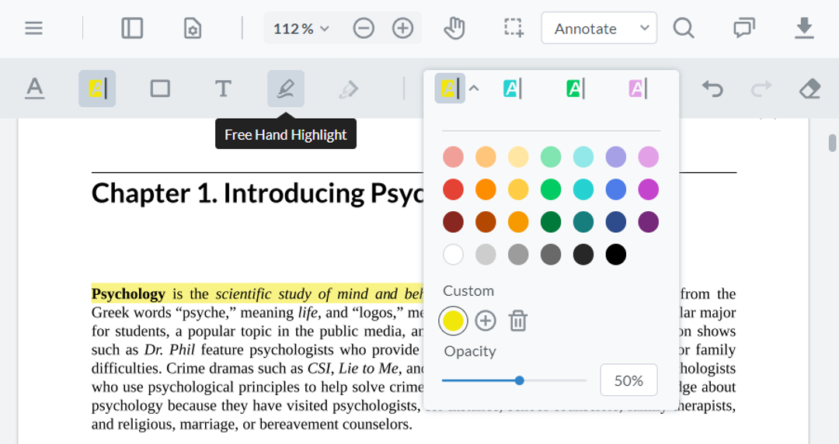Click the highlighted word Psychology
The width and height of the screenshot is (839, 444).
(x=128, y=293)
